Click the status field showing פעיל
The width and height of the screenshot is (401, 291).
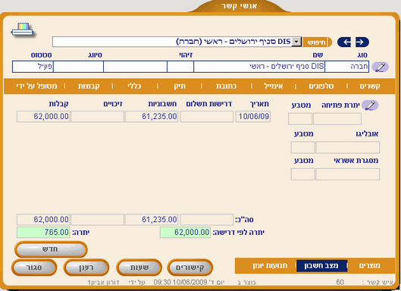33,67
